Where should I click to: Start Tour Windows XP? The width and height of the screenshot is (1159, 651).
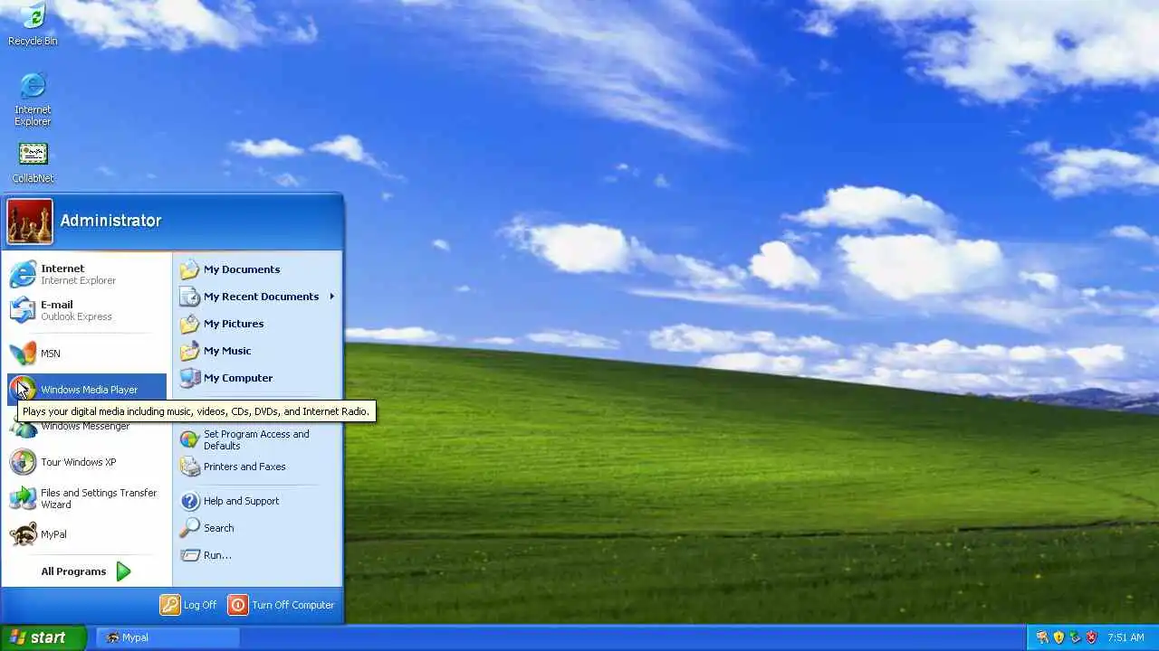[87, 462]
